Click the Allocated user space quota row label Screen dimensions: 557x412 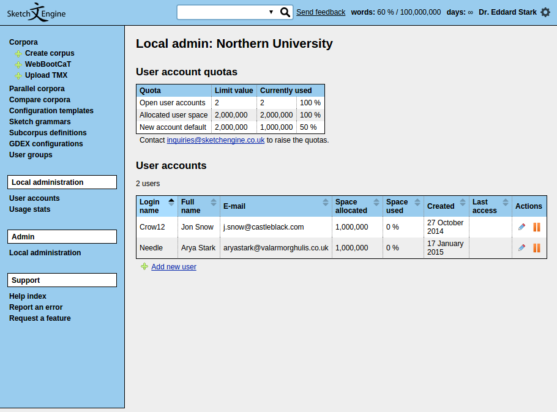173,114
